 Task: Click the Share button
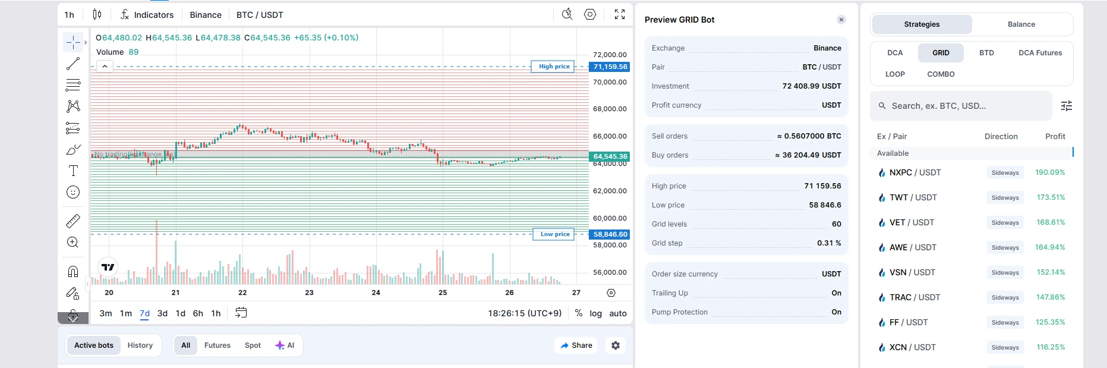[x=576, y=345]
